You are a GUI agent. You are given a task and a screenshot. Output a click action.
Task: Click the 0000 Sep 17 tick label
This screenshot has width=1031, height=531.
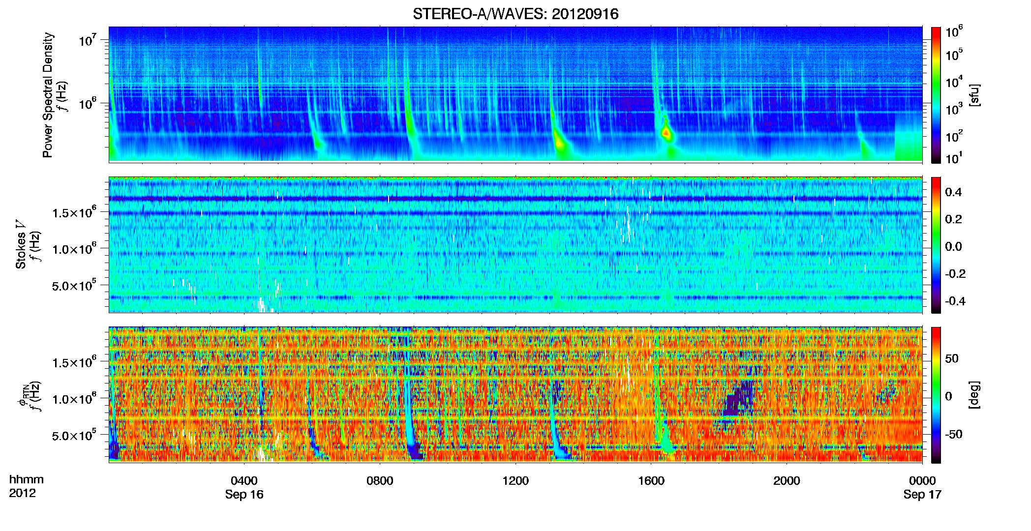click(x=922, y=487)
